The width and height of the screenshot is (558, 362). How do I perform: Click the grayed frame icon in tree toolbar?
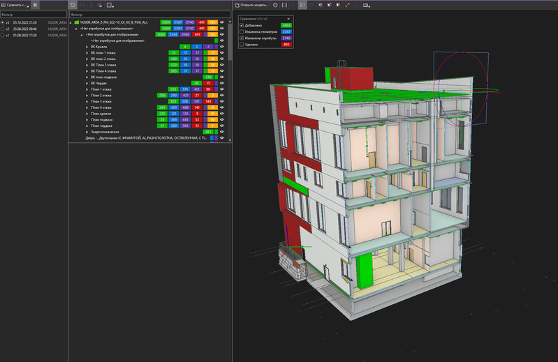82,5
